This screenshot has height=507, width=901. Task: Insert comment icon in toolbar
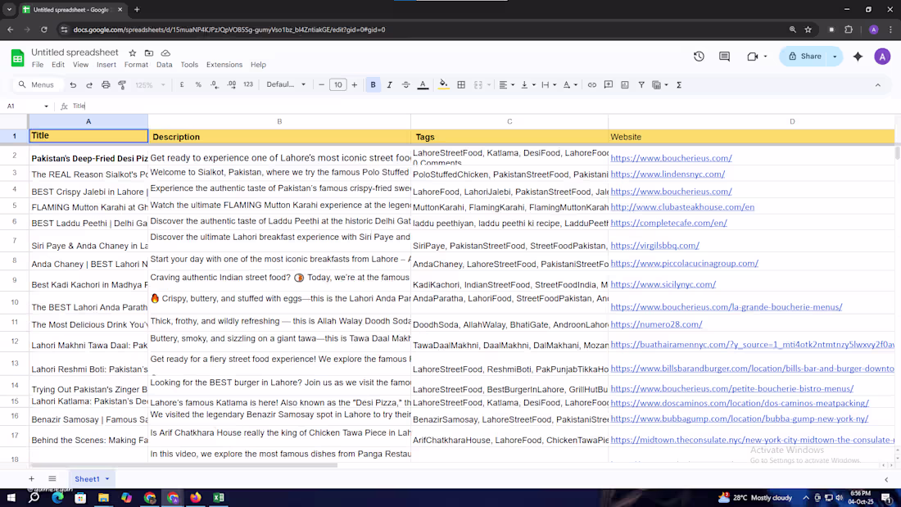pos(609,85)
